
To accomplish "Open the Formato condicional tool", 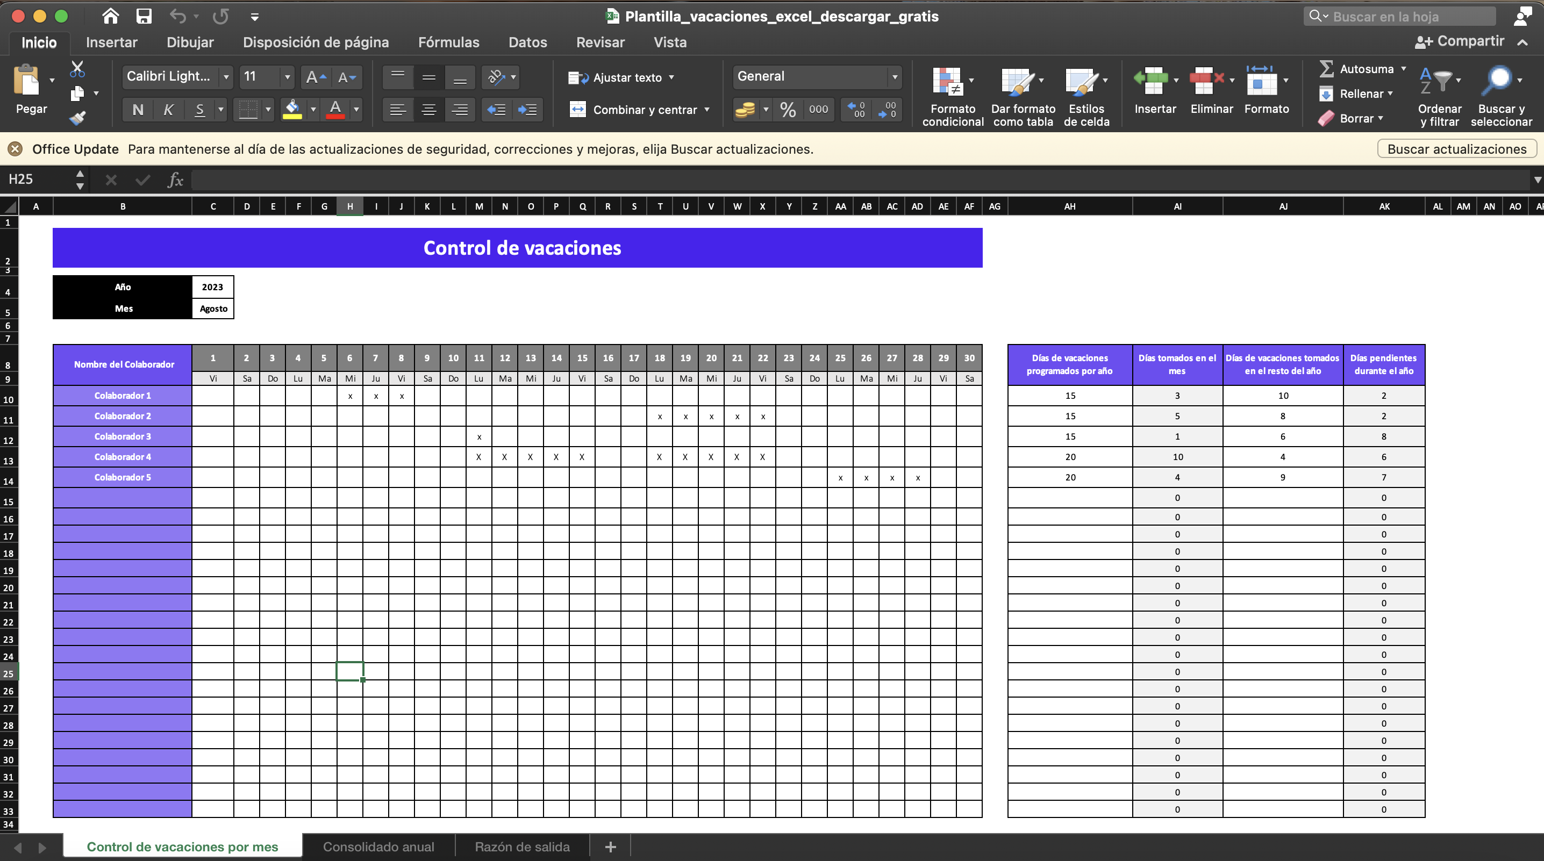I will point(952,93).
